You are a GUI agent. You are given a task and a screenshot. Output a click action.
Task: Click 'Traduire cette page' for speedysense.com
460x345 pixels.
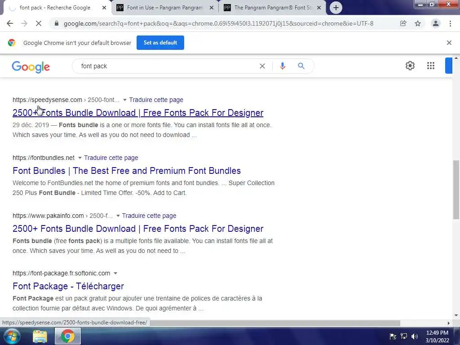pyautogui.click(x=156, y=100)
